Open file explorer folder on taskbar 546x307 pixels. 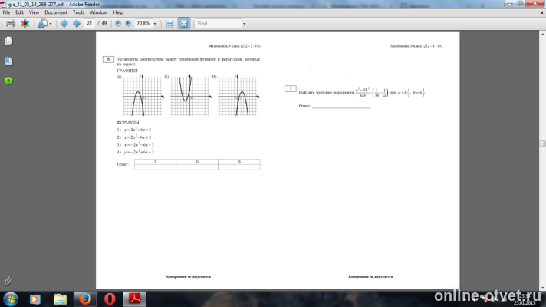point(61,299)
